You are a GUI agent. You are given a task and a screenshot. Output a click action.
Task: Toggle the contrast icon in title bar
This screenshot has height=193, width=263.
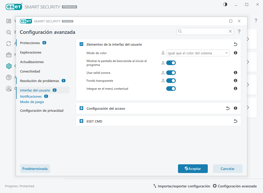225,5
